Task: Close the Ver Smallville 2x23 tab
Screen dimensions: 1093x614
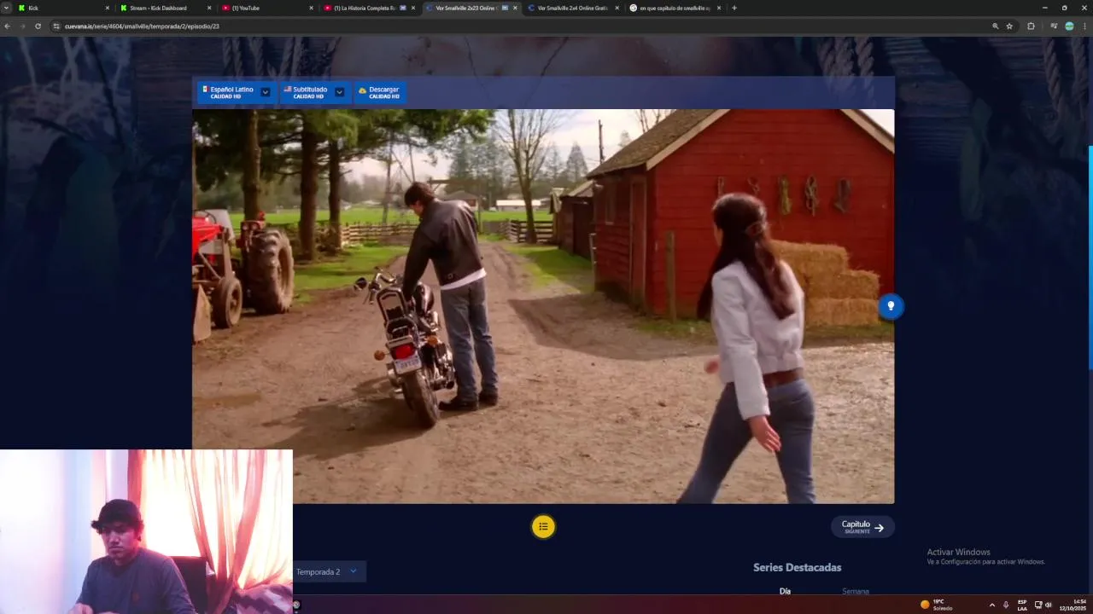Action: tap(515, 8)
